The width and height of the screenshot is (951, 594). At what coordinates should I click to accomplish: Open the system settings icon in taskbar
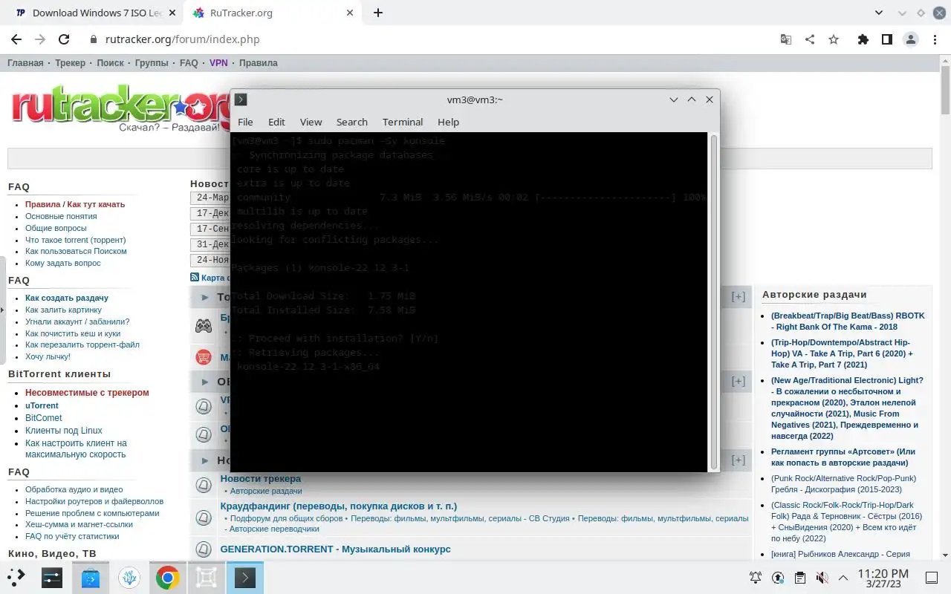click(x=52, y=577)
